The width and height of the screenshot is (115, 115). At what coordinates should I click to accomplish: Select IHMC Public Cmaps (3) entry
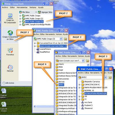[34, 22]
